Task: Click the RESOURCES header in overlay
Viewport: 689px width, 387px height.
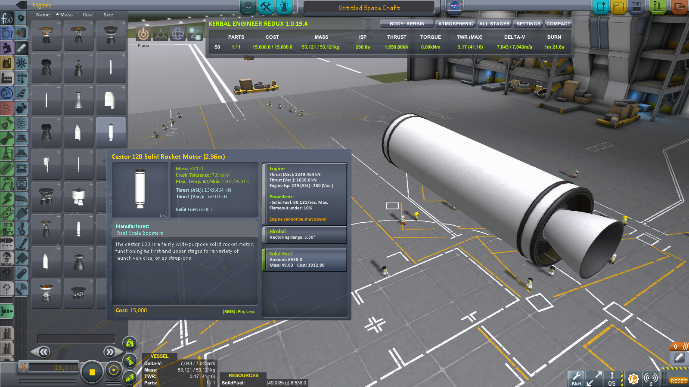Action: tap(243, 375)
